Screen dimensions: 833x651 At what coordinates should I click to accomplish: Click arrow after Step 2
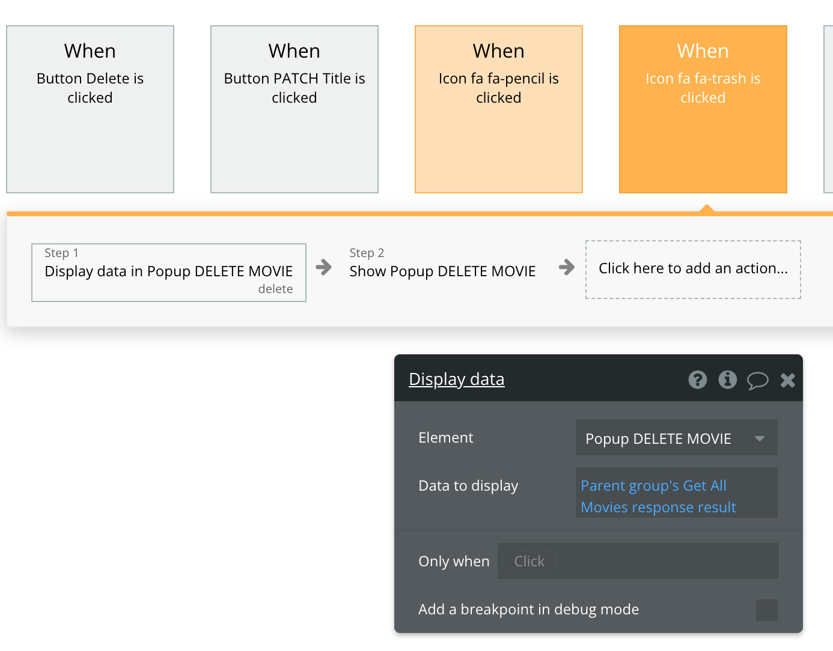pyautogui.click(x=566, y=267)
